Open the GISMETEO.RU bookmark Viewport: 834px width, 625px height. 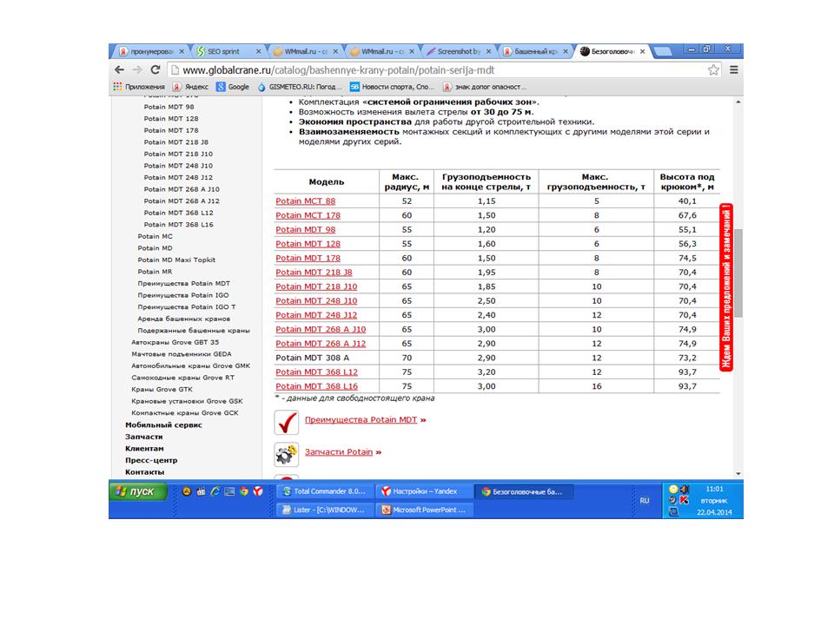point(301,87)
